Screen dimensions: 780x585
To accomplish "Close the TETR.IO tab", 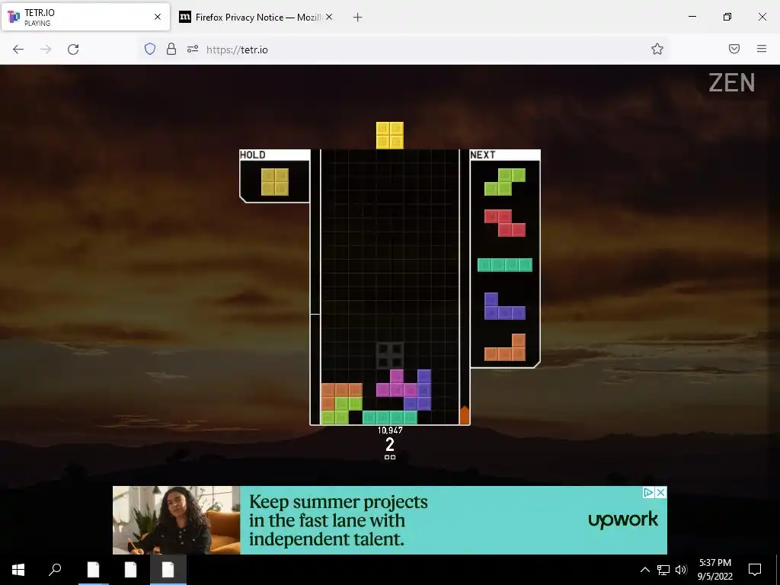I will (158, 17).
